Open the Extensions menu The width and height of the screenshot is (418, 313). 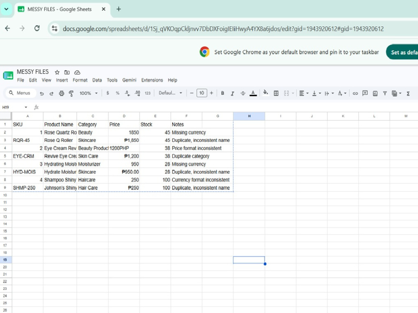[152, 80]
